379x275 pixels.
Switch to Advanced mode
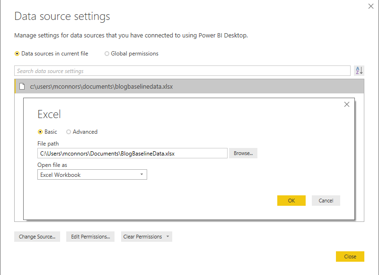click(x=68, y=132)
